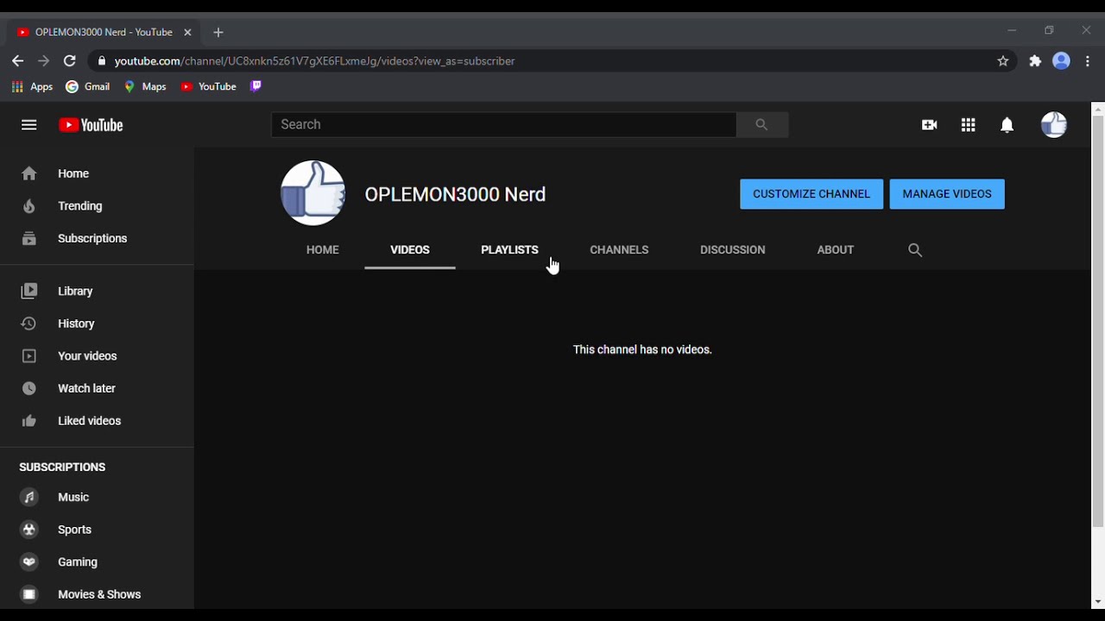Click the History clock icon
The image size is (1105, 621).
click(29, 323)
